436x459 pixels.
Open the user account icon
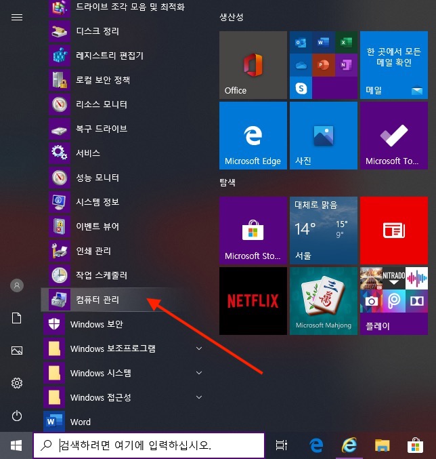[x=17, y=285]
